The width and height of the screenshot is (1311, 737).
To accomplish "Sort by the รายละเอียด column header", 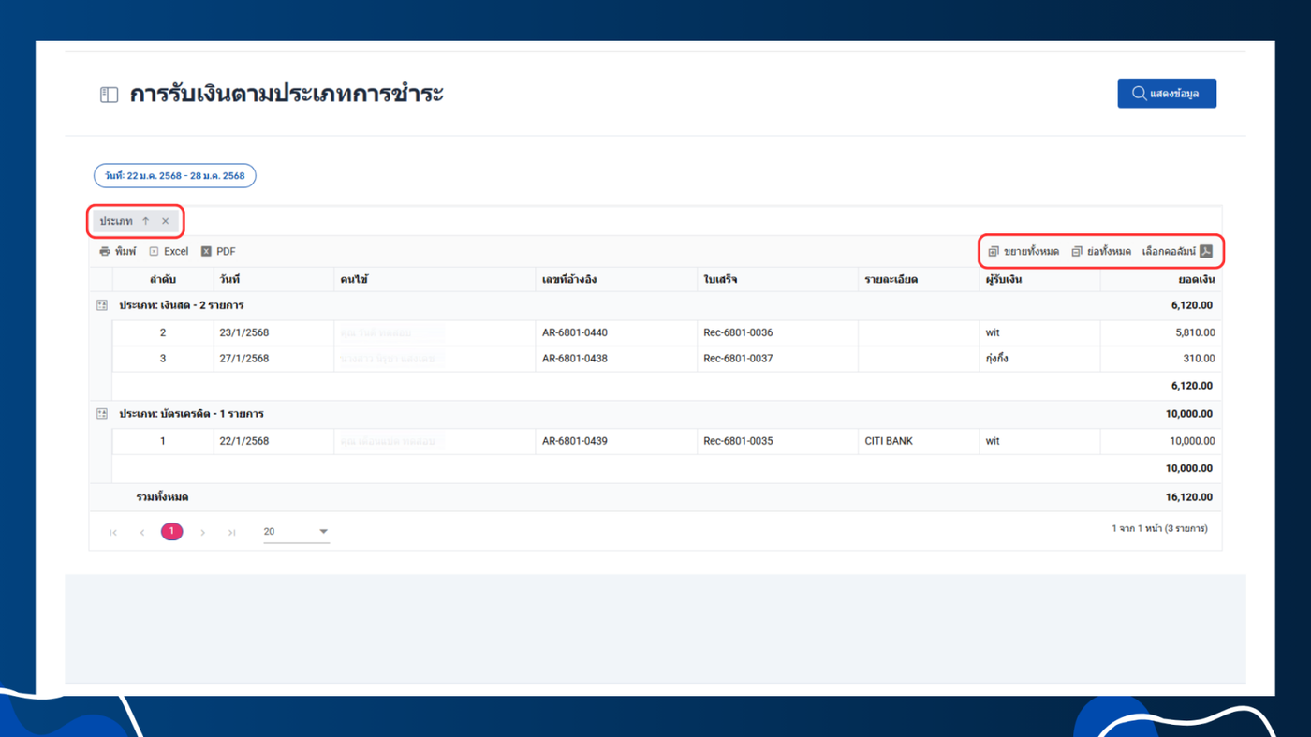I will click(920, 279).
